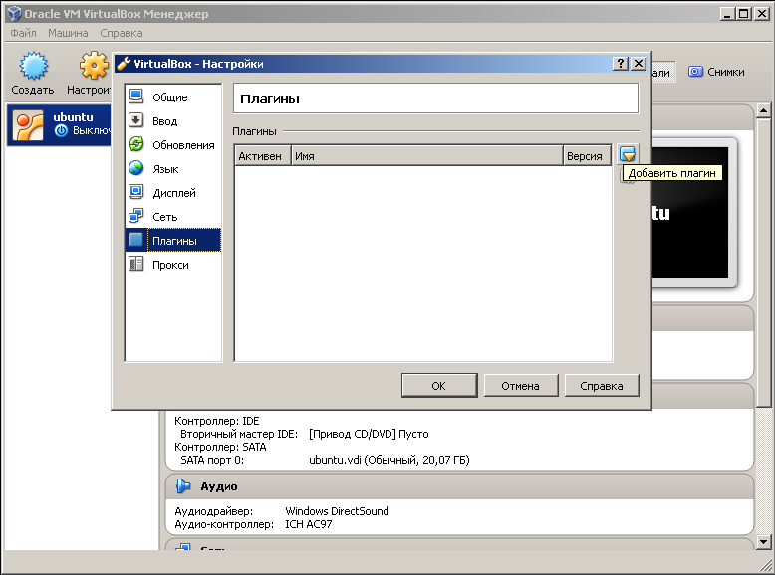This screenshot has width=775, height=575.
Task: Open the Язык language category
Action: pyautogui.click(x=173, y=169)
